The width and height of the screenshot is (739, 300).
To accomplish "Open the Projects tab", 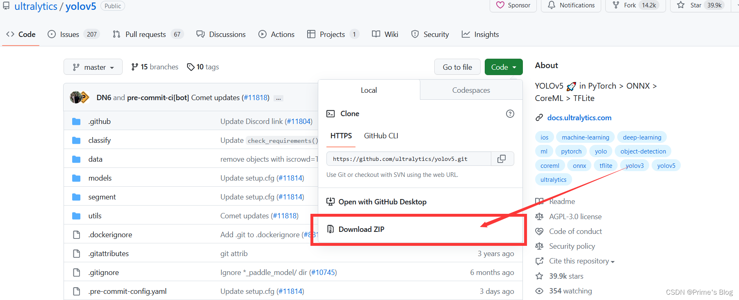I will [333, 34].
